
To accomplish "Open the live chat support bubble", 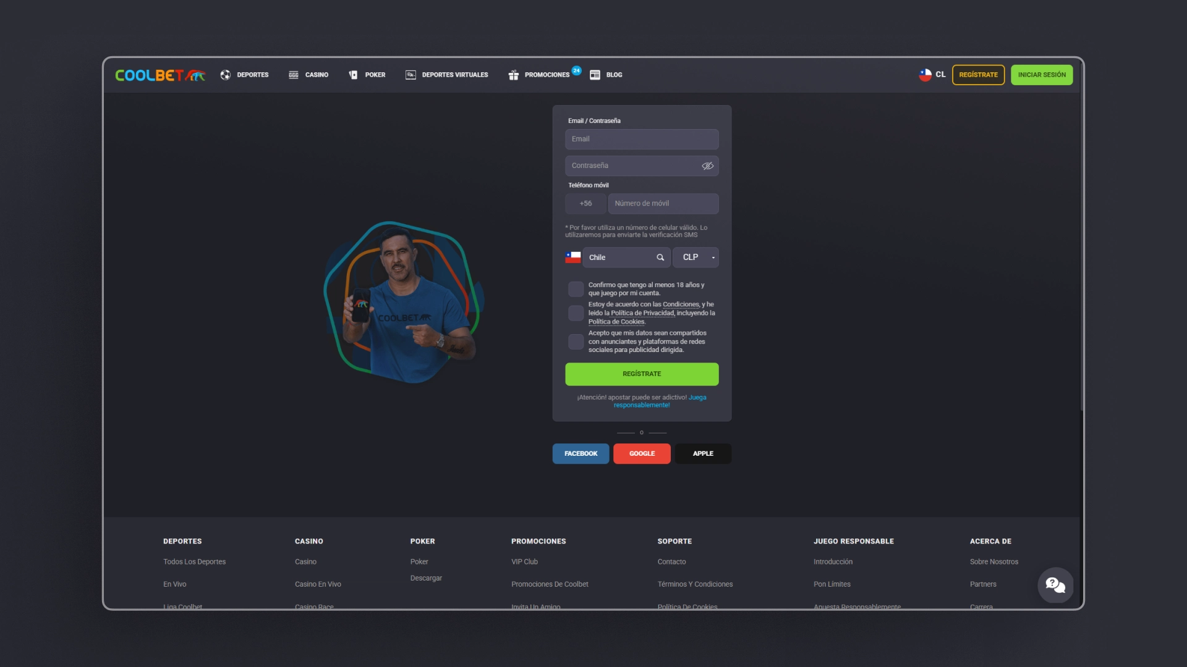I will point(1055,585).
